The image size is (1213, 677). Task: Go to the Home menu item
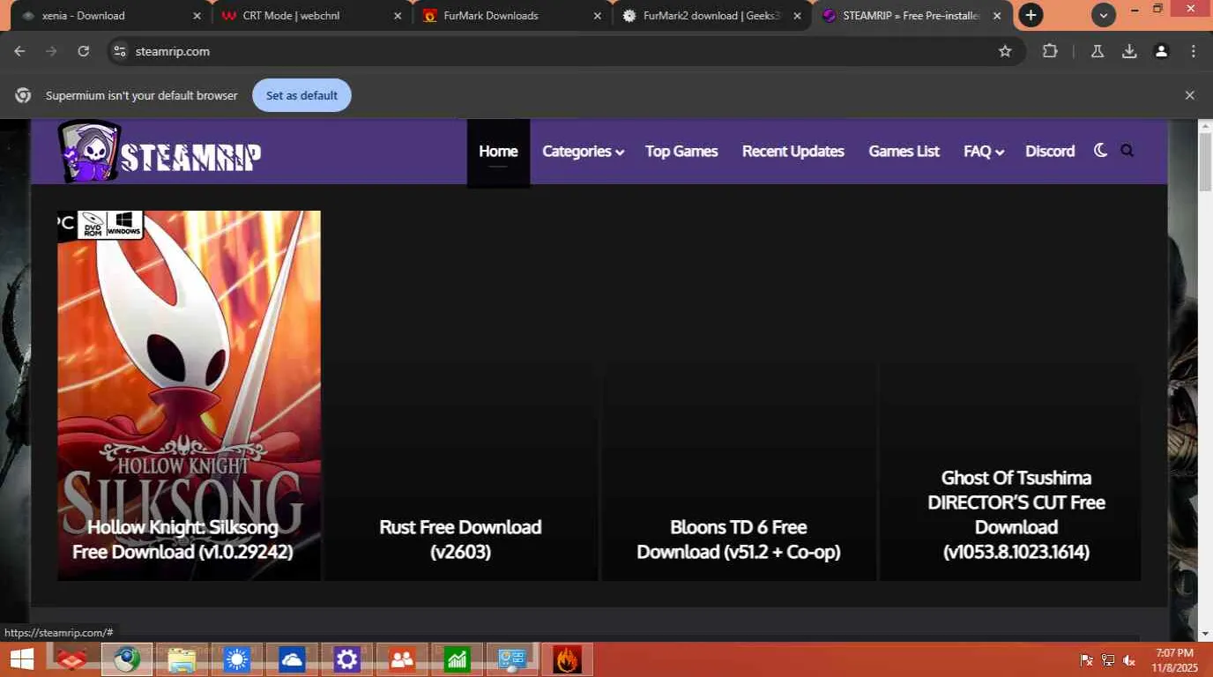pyautogui.click(x=498, y=151)
